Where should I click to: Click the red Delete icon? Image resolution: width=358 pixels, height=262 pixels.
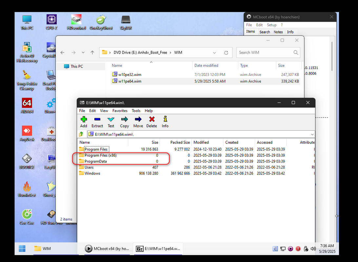click(151, 122)
